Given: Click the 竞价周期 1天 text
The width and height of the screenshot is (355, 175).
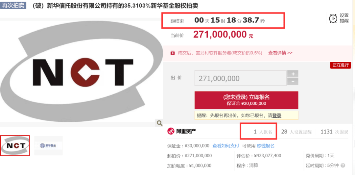Looking at the screenshot, I should click(x=319, y=156).
